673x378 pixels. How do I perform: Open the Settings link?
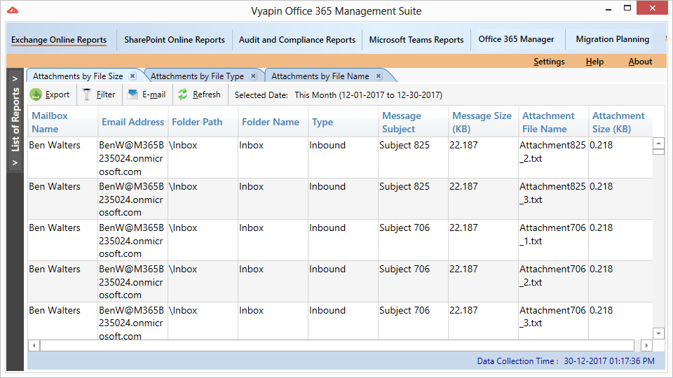tap(549, 62)
